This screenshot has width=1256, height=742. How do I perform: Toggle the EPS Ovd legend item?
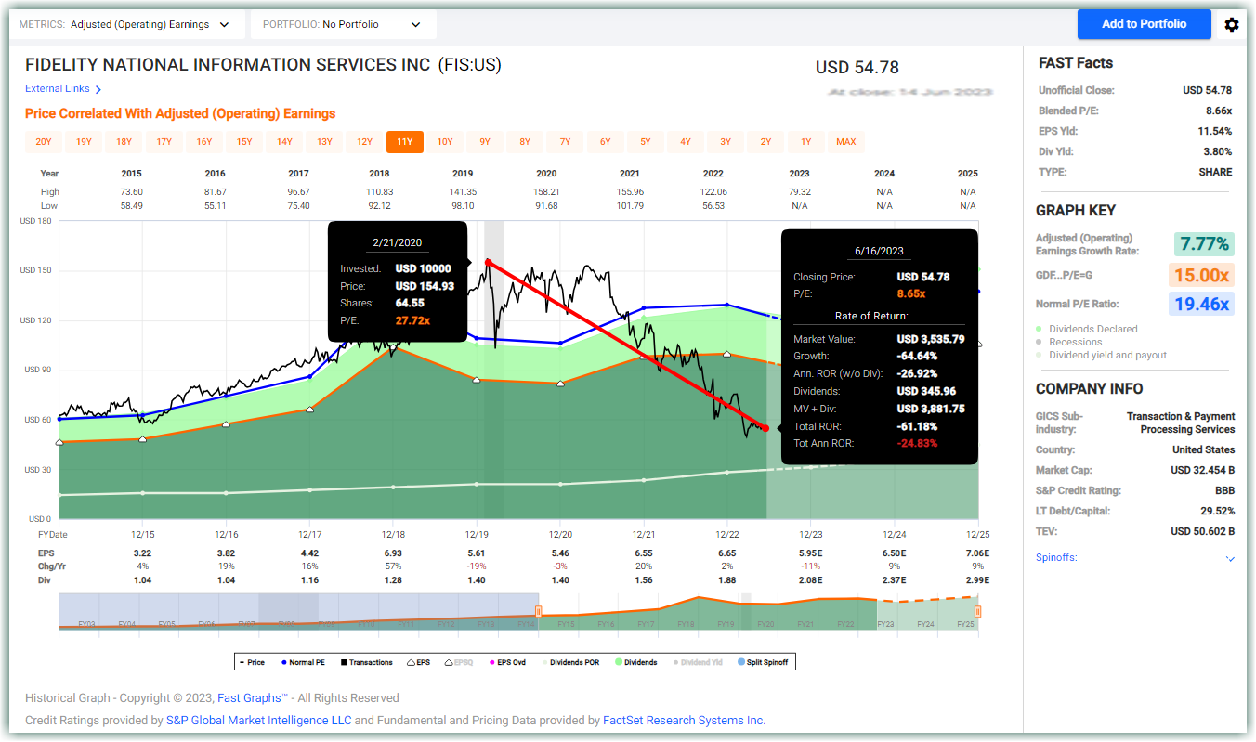point(506,662)
